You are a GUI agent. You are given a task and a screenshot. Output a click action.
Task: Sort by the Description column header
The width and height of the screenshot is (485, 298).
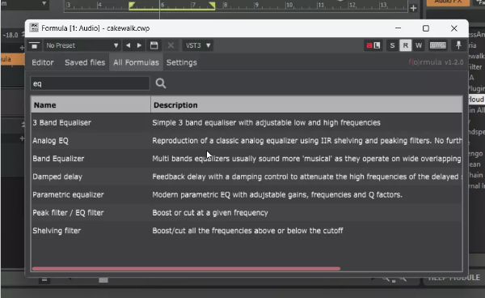[x=306, y=105]
